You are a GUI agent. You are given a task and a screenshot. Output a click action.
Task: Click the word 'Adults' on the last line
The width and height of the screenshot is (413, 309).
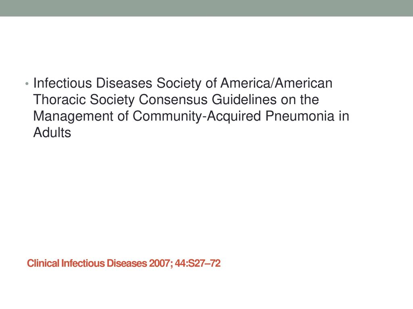tap(52, 132)
